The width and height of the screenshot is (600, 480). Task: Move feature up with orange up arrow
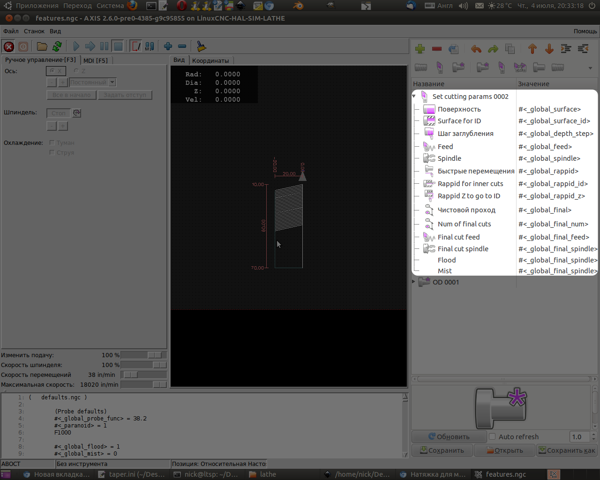(x=532, y=49)
